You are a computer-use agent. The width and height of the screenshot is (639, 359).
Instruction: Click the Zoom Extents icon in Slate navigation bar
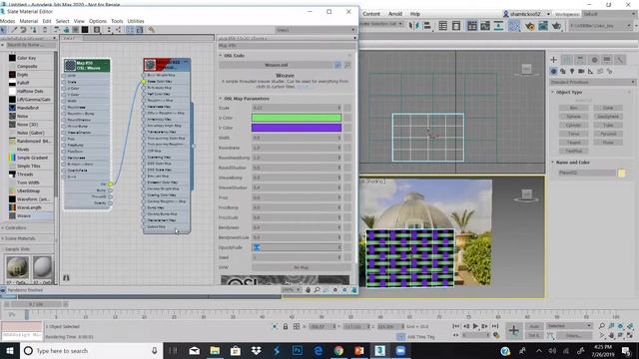pyautogui.click(x=335, y=290)
